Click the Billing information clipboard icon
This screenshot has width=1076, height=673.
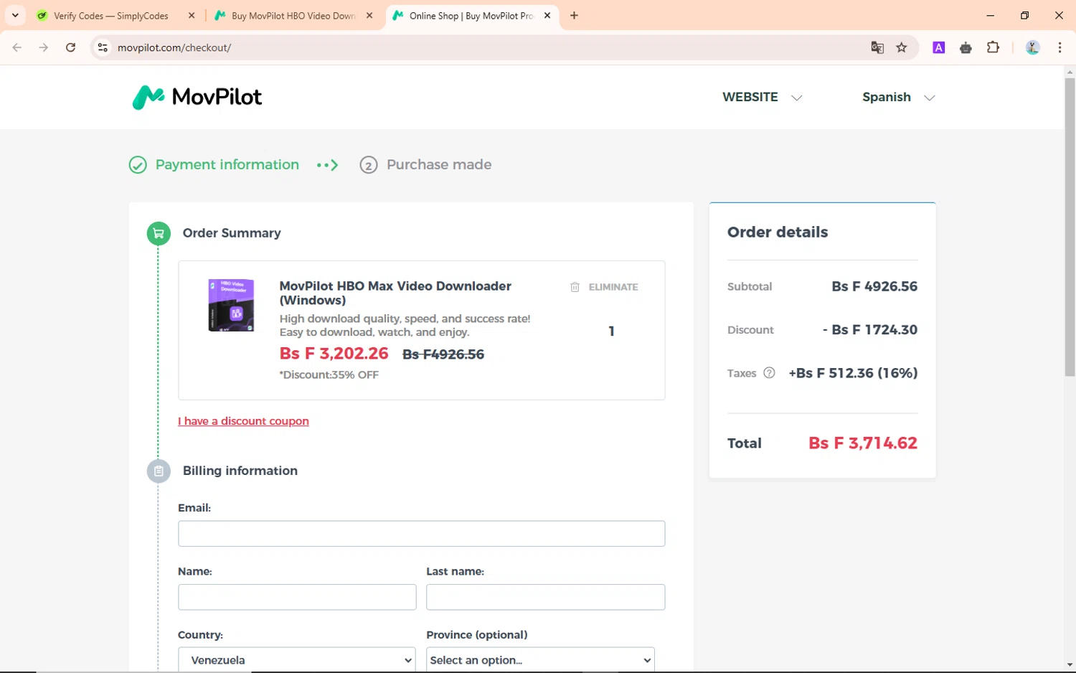pyautogui.click(x=159, y=471)
